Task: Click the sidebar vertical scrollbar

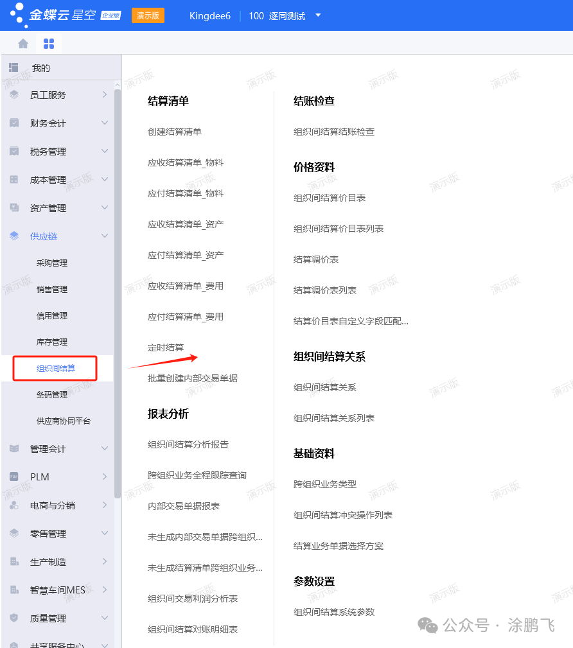Action: [118, 289]
